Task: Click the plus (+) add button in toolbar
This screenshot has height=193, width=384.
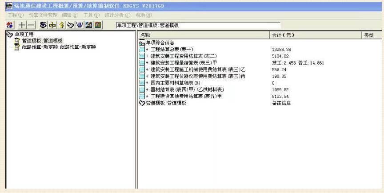Action: click(x=21, y=25)
